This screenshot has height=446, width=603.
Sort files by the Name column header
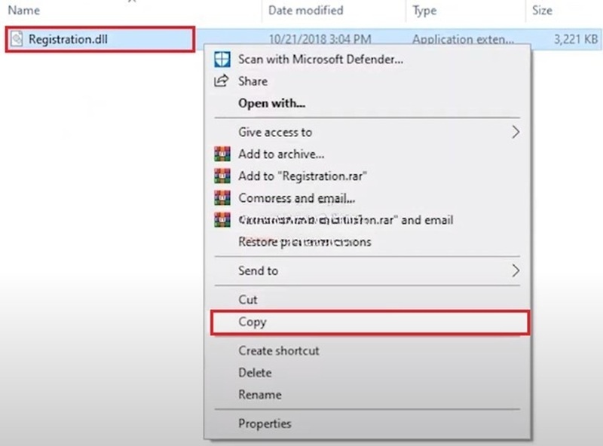click(23, 10)
